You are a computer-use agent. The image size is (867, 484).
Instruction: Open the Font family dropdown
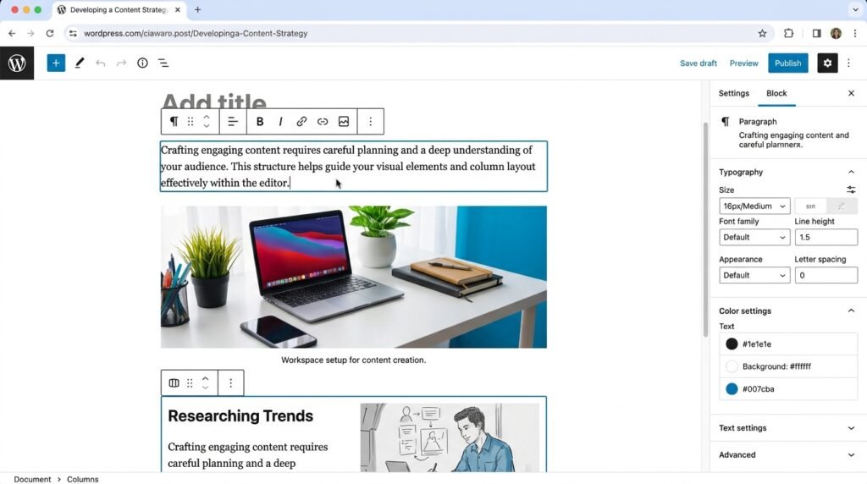click(x=754, y=237)
